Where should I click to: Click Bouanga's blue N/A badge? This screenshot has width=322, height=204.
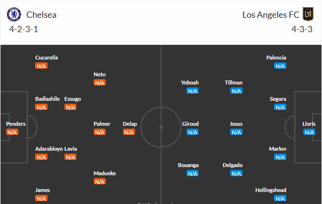(x=193, y=173)
